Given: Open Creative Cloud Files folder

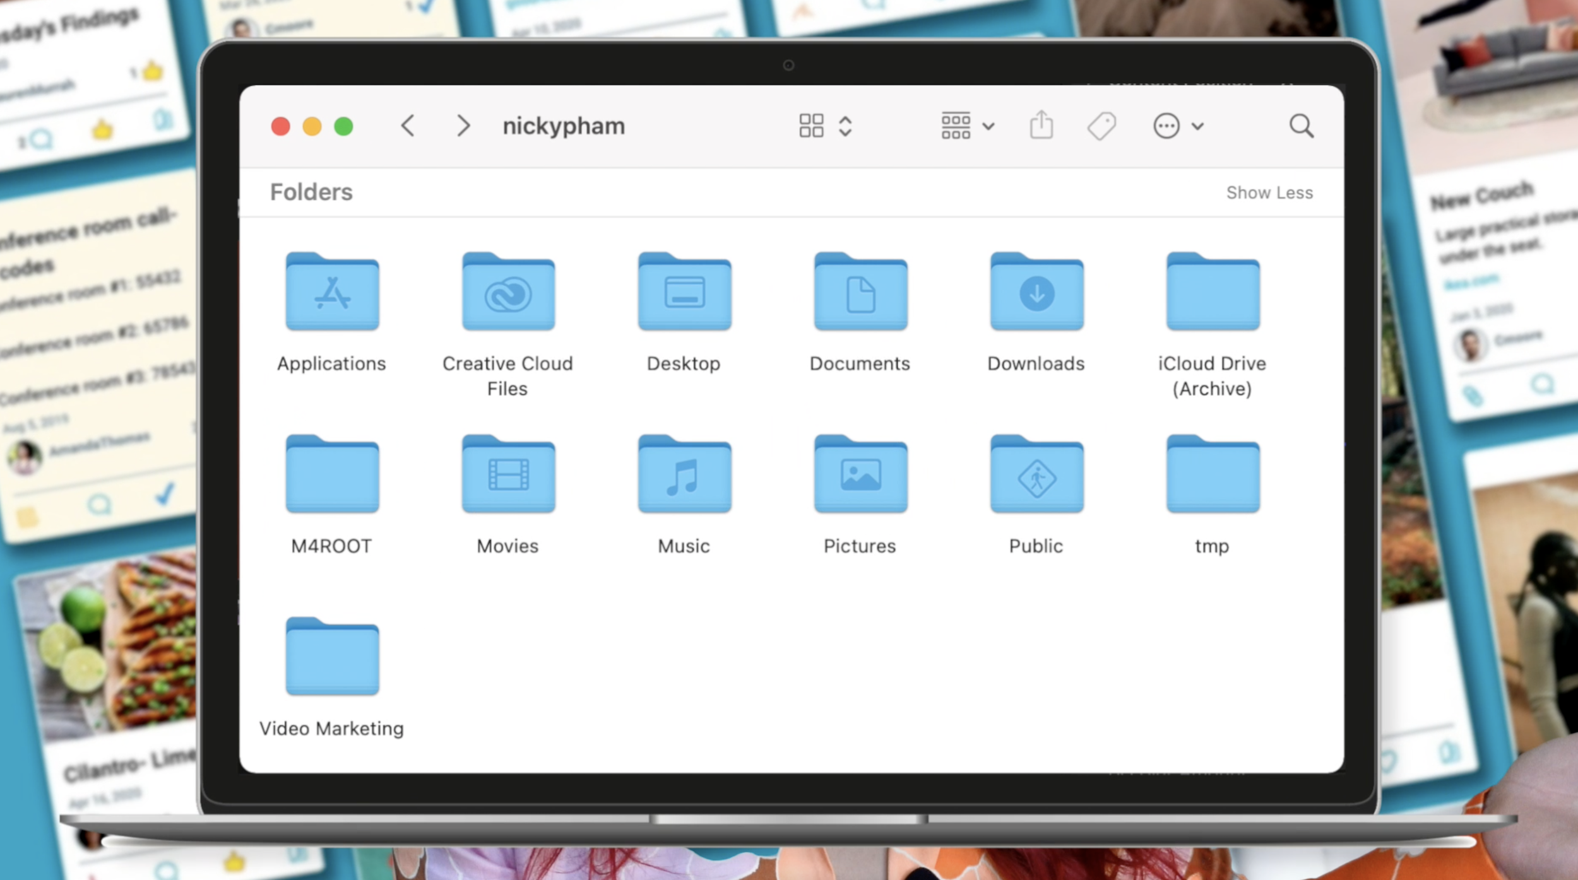Looking at the screenshot, I should [506, 293].
